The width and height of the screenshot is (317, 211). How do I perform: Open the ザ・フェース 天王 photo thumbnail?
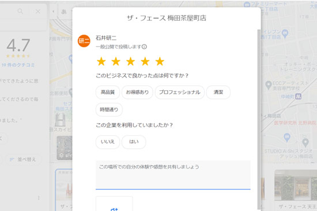296,185
